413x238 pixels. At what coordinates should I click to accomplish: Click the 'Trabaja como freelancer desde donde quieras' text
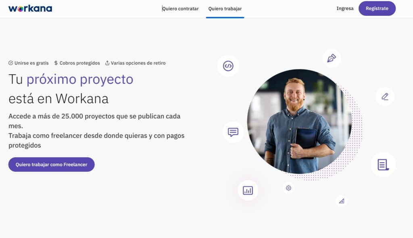click(78, 136)
